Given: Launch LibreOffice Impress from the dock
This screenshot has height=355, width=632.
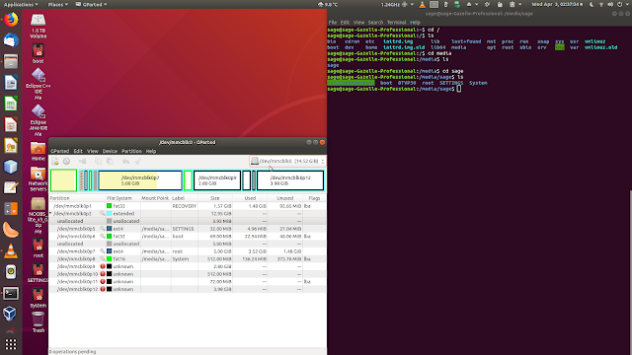Looking at the screenshot, I should coord(11,125).
